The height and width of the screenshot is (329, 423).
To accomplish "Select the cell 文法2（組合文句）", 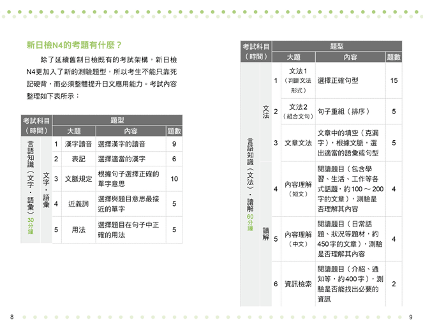I will coord(298,112).
